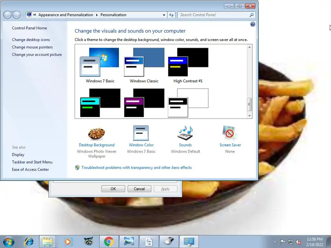
Task: Click Appearance and Personalization breadcrumb
Action: point(66,15)
